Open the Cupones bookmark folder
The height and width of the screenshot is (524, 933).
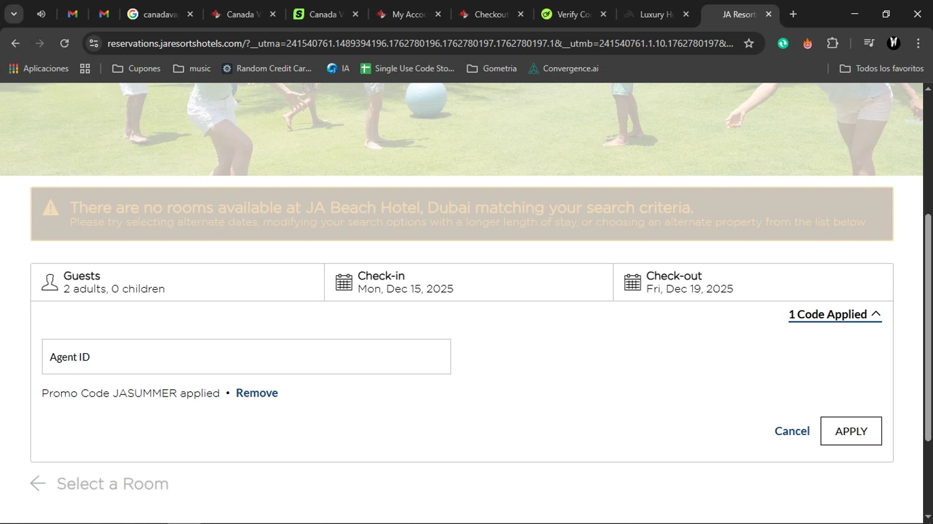[136, 68]
